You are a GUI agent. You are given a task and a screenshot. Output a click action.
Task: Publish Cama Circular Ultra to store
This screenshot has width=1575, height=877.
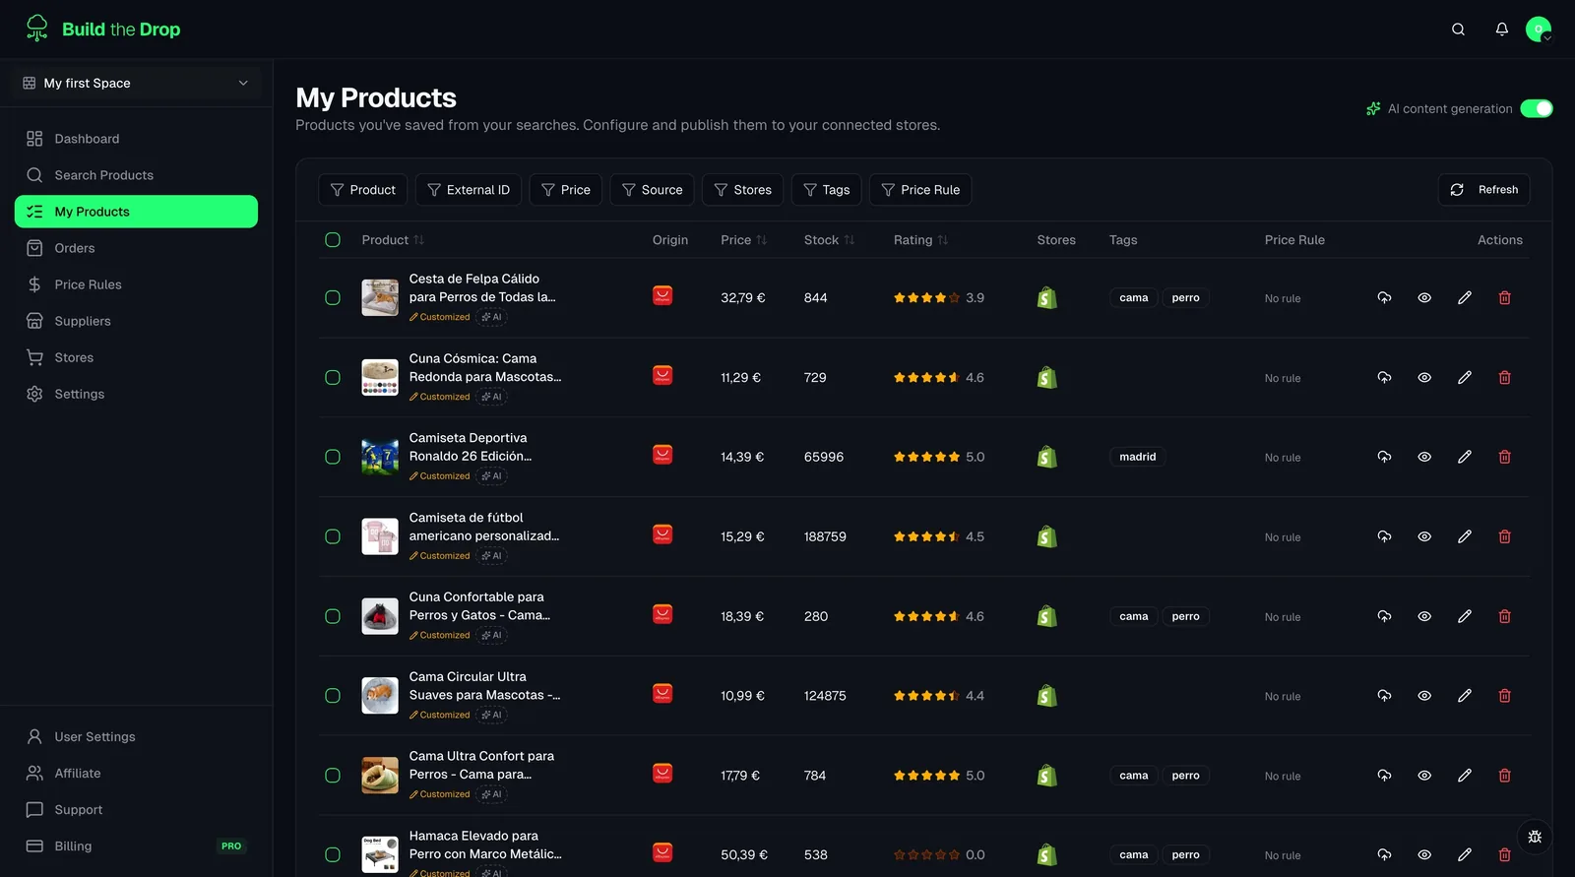1384,696
